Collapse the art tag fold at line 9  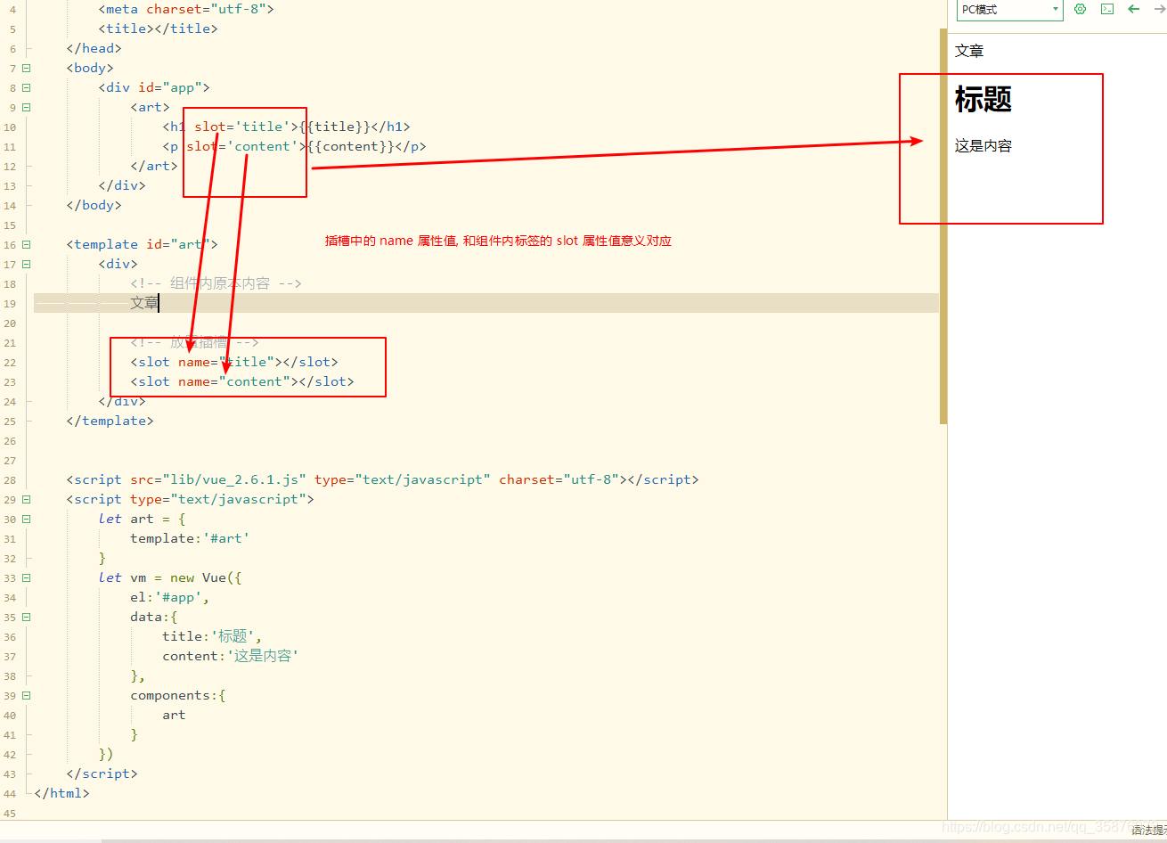tap(26, 107)
